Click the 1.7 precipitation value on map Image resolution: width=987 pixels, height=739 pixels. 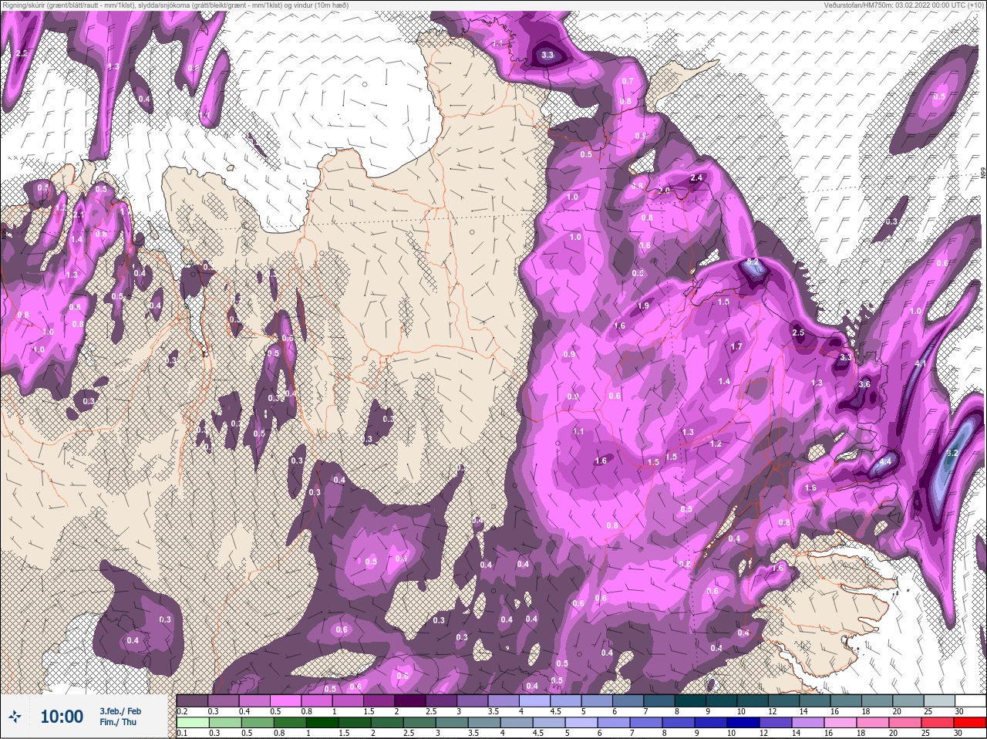736,347
